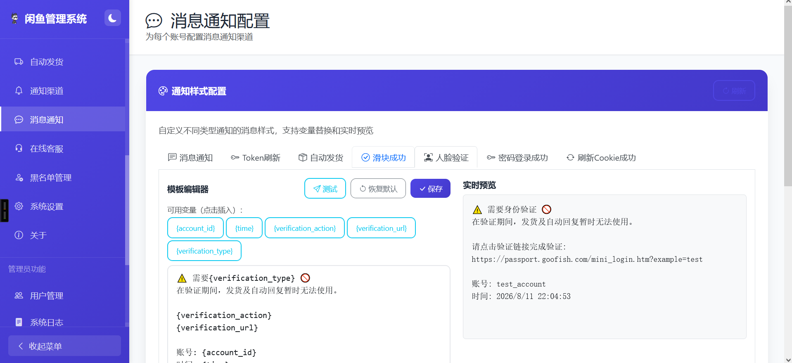792x363 pixels.
Task: Click the truck icon beside sidebar 自动发货
Action: tap(19, 62)
